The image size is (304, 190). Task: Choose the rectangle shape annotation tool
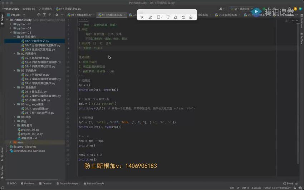coord(160,17)
